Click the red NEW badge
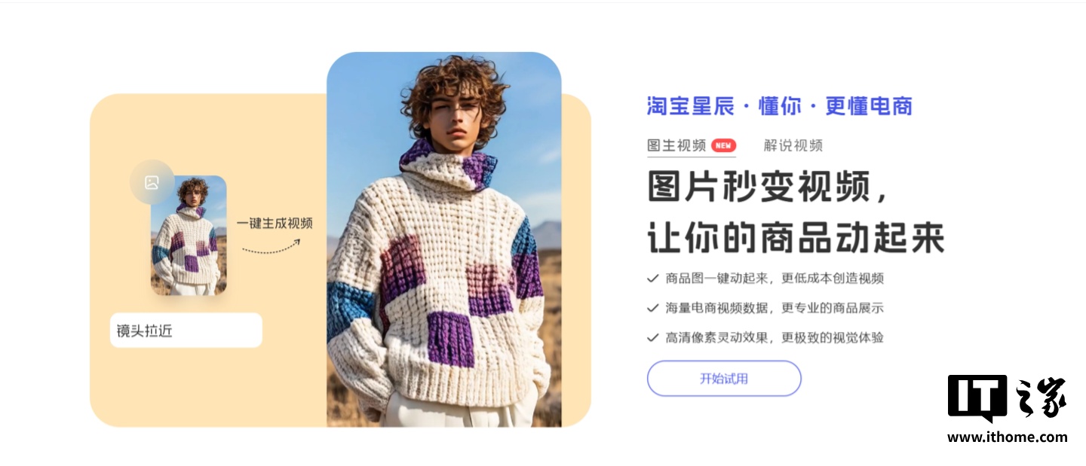Screen dimensions: 1086x466 point(724,145)
